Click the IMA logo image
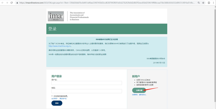This screenshot has width=216, height=109. coord(56,16)
